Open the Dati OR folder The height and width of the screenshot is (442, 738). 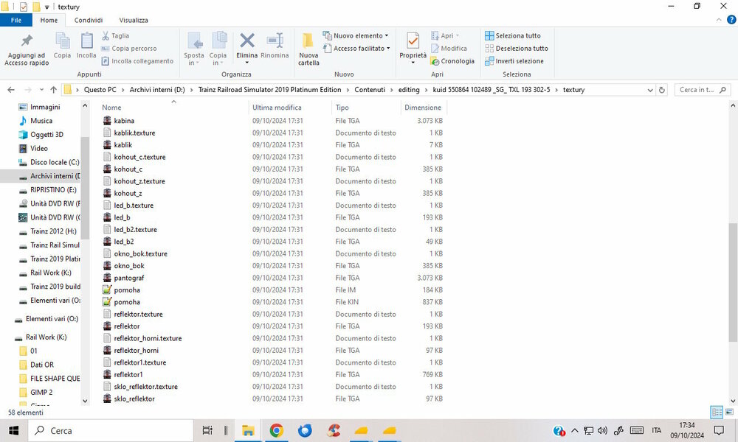coord(42,365)
